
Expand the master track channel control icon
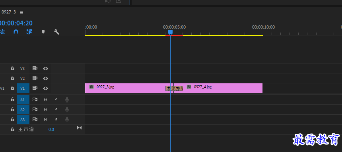click(x=80, y=128)
